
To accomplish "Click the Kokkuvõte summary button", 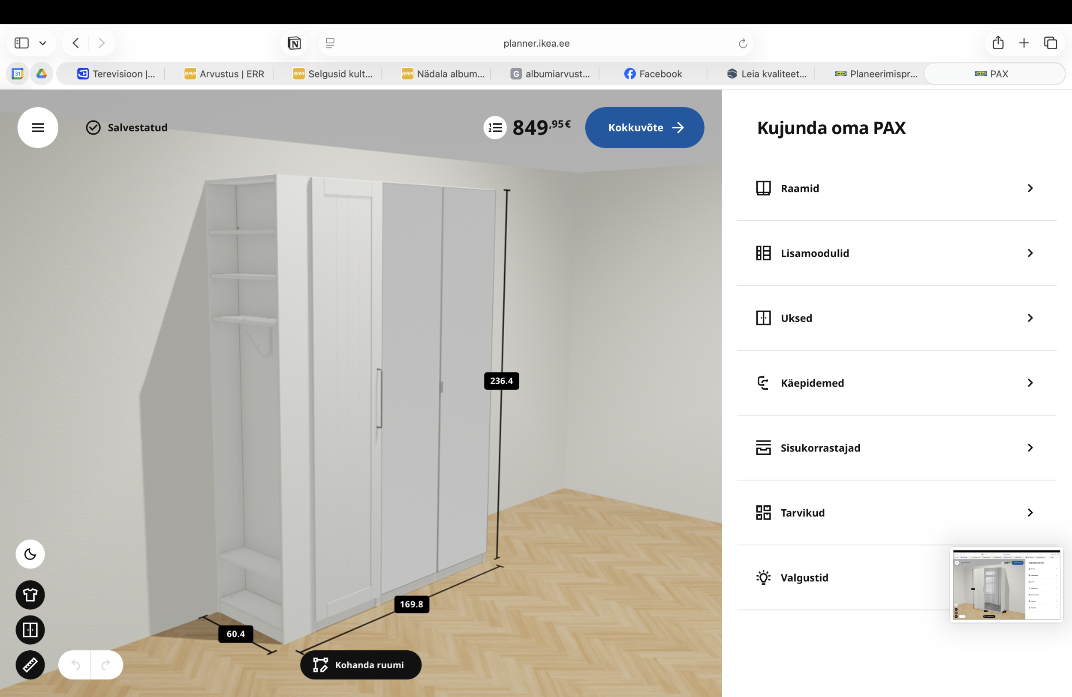I will click(644, 127).
